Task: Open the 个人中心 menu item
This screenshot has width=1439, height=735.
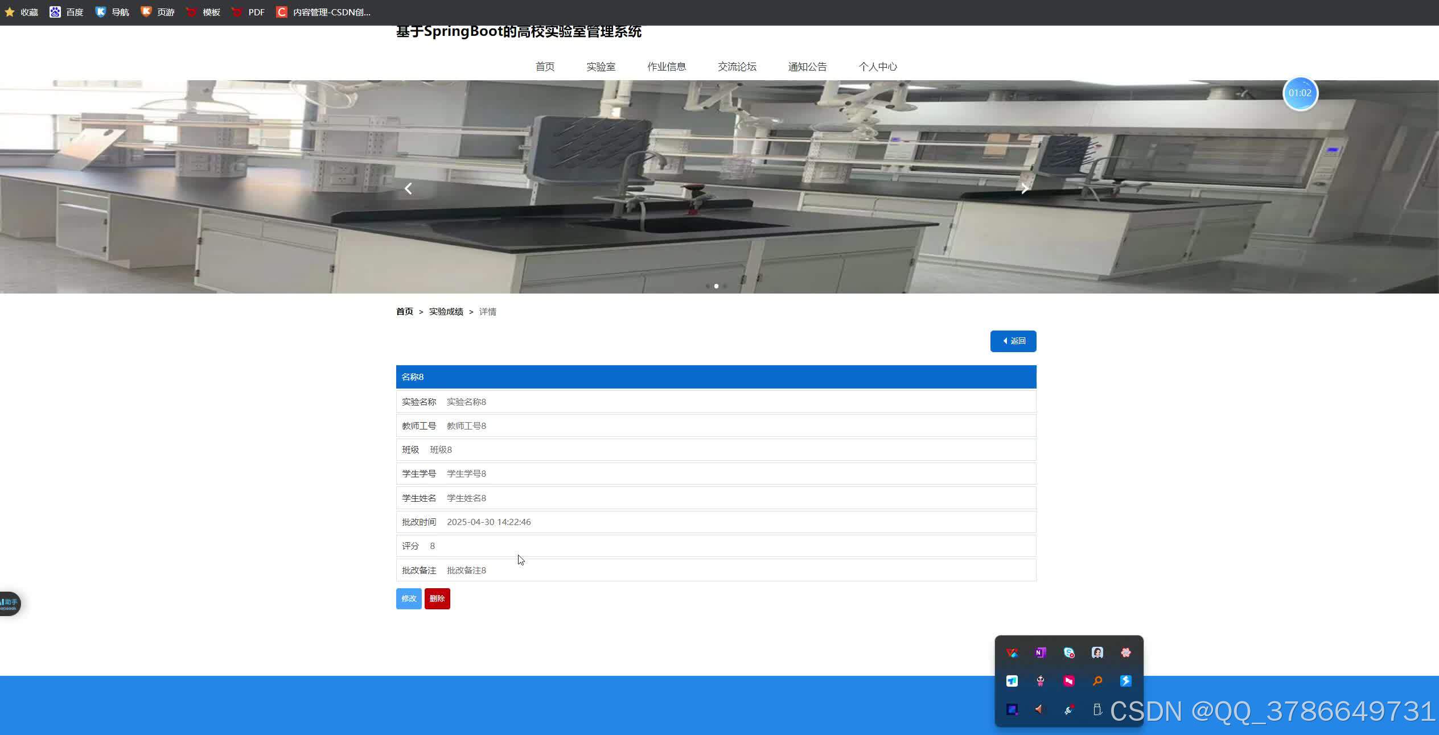Action: [877, 67]
